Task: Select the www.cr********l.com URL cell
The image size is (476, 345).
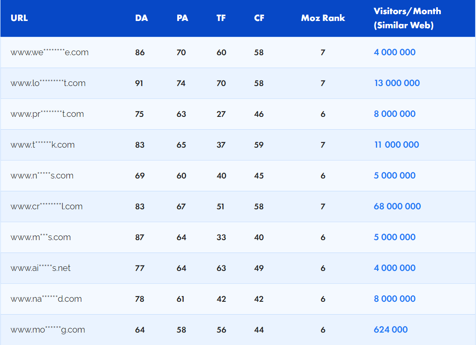Action: [x=47, y=206]
